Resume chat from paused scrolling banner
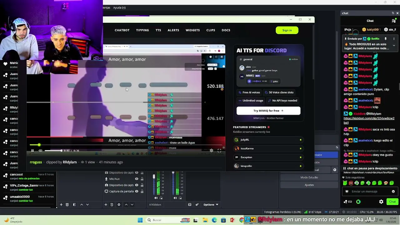The image size is (400, 225). pos(370,168)
